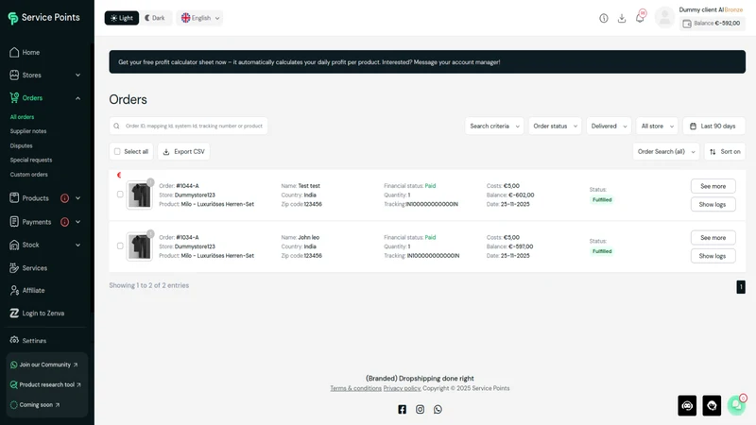Click the order search input field

pos(188,126)
